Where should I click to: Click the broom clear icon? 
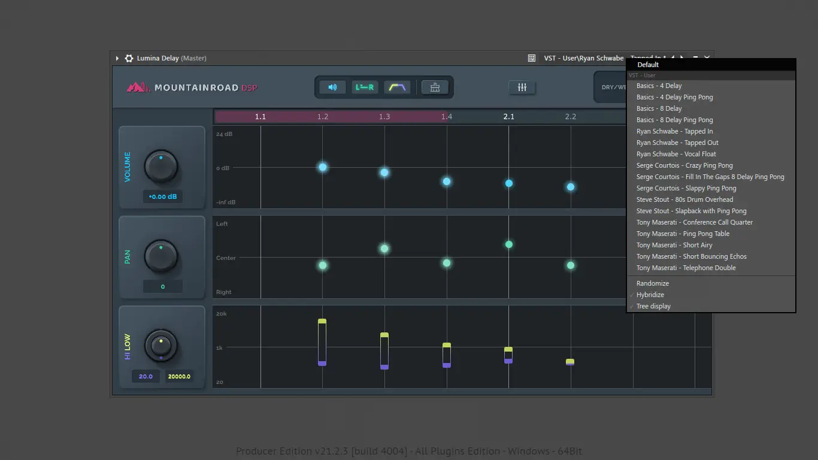[435, 87]
